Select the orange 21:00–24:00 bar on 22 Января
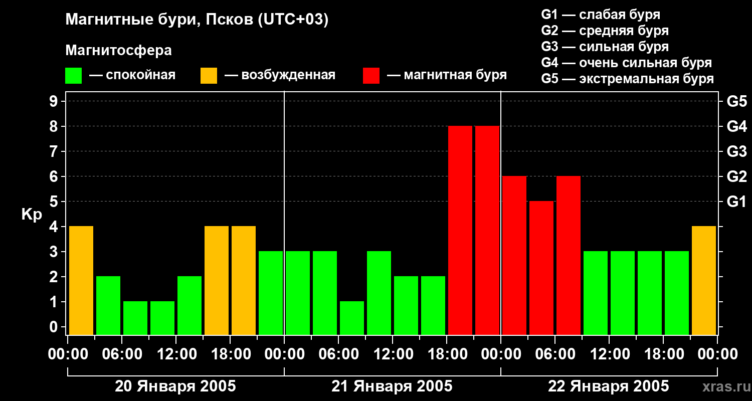 [704, 280]
